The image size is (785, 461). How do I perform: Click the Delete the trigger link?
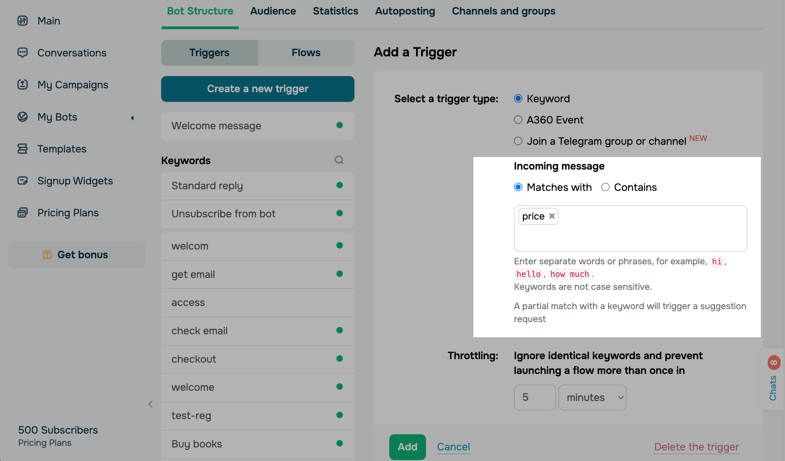(x=696, y=447)
